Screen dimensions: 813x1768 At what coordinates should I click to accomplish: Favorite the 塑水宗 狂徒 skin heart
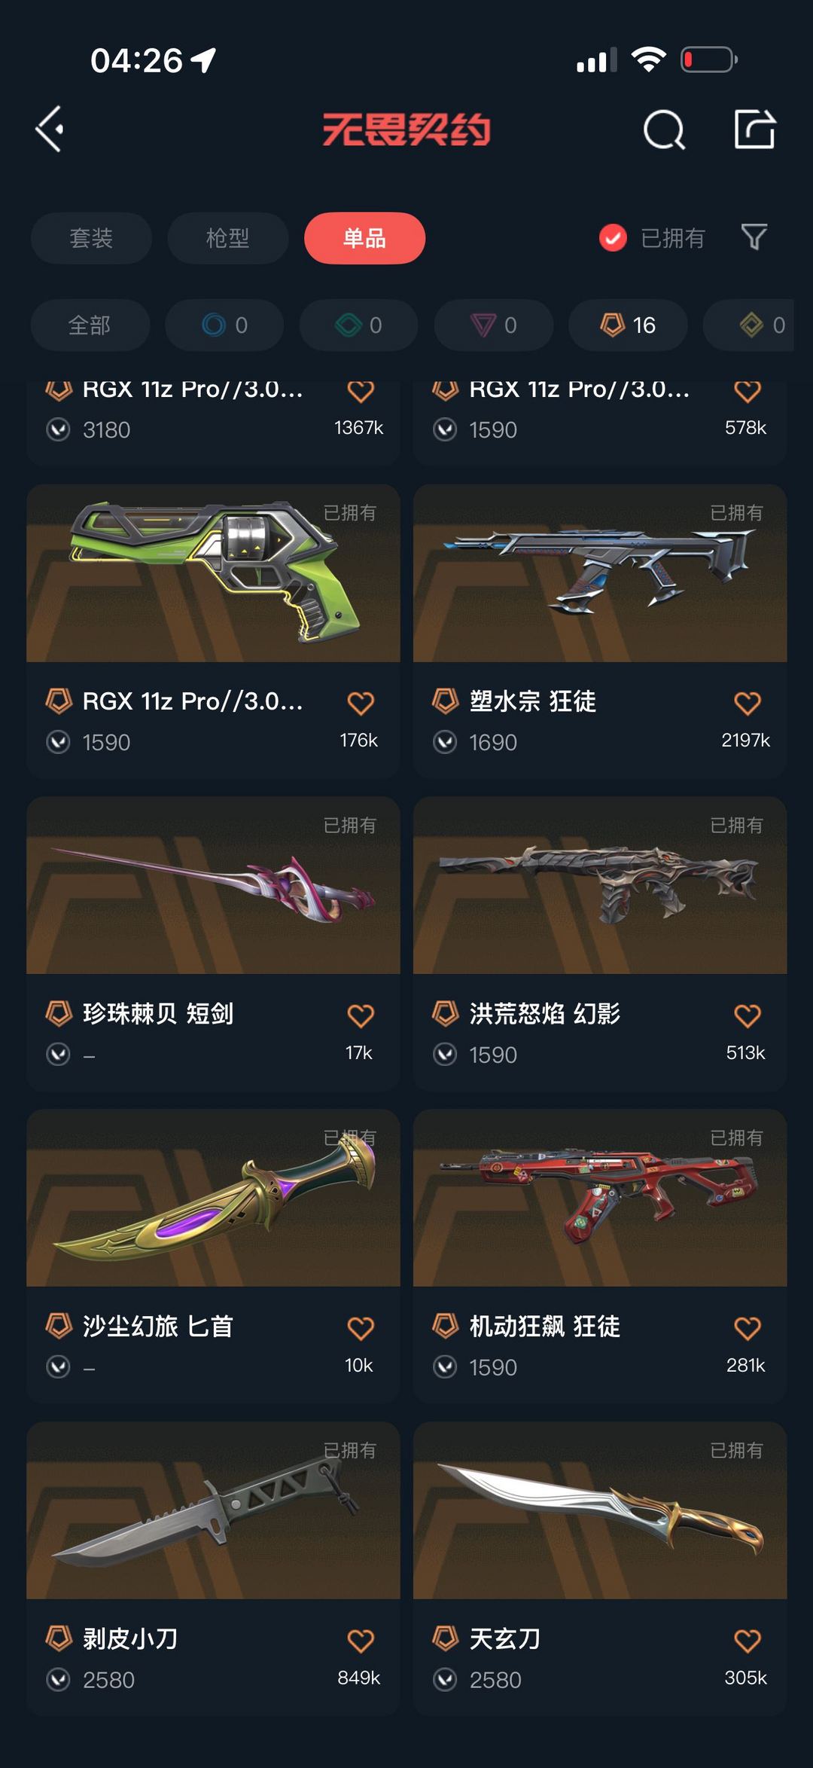pos(747,703)
